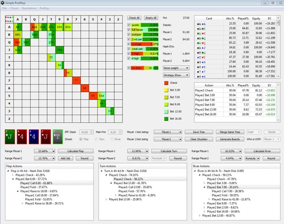Click the suit filter icon in the matrix corner
The width and height of the screenshot is (284, 224).
[9, 19]
